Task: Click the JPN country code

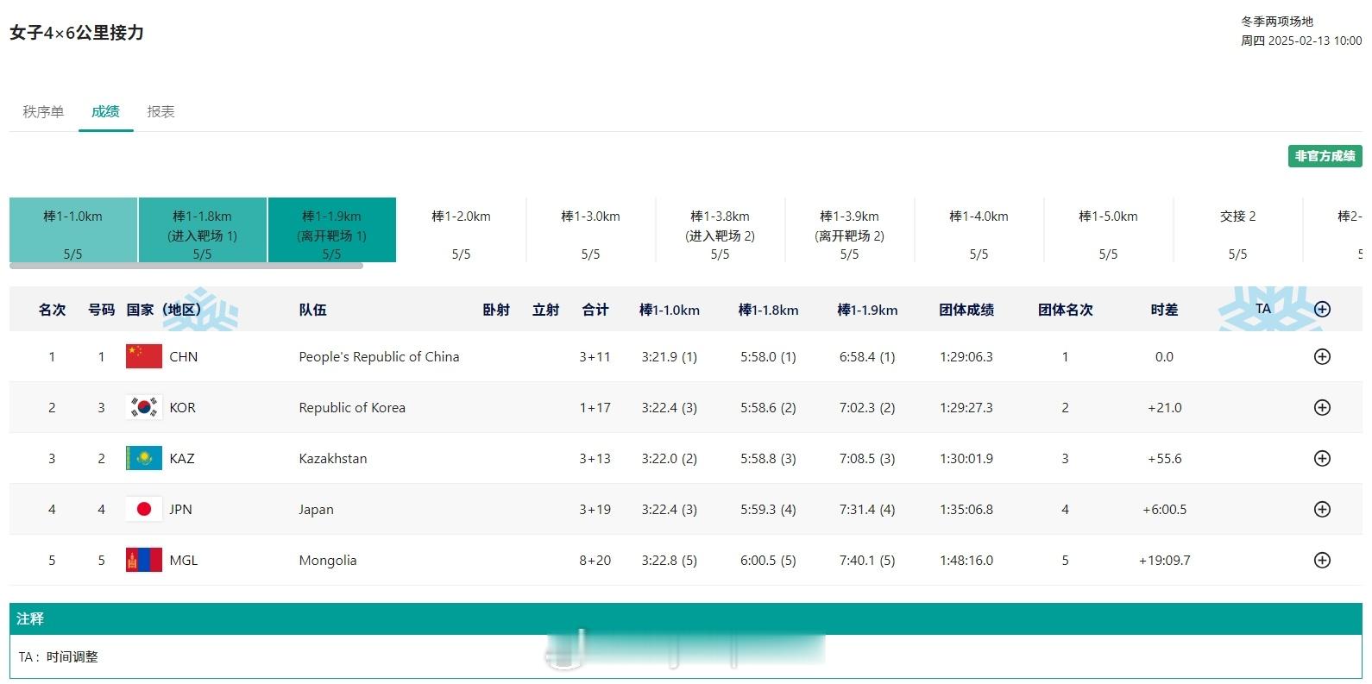Action: pos(180,509)
